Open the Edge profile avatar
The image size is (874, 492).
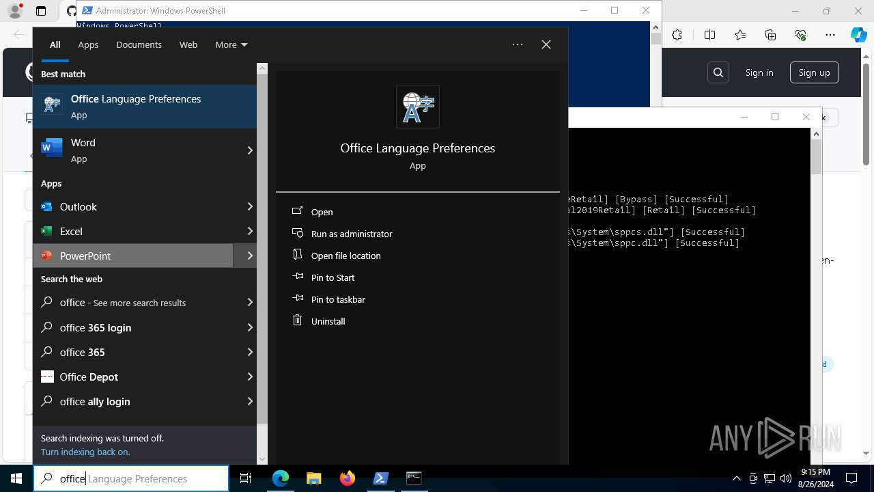coord(15,11)
